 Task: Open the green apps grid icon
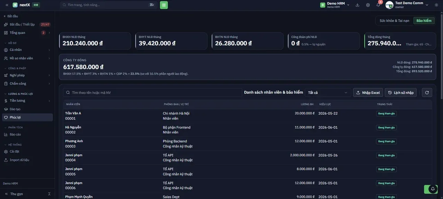click(x=164, y=5)
